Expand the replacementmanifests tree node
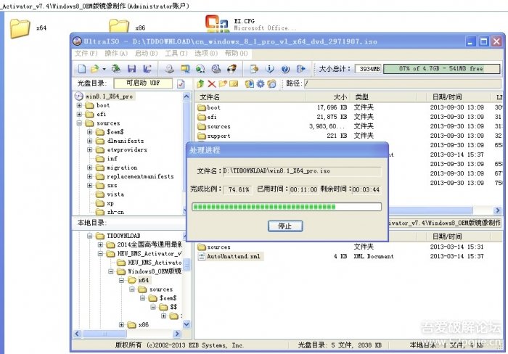508x354 pixels. [x=90, y=176]
